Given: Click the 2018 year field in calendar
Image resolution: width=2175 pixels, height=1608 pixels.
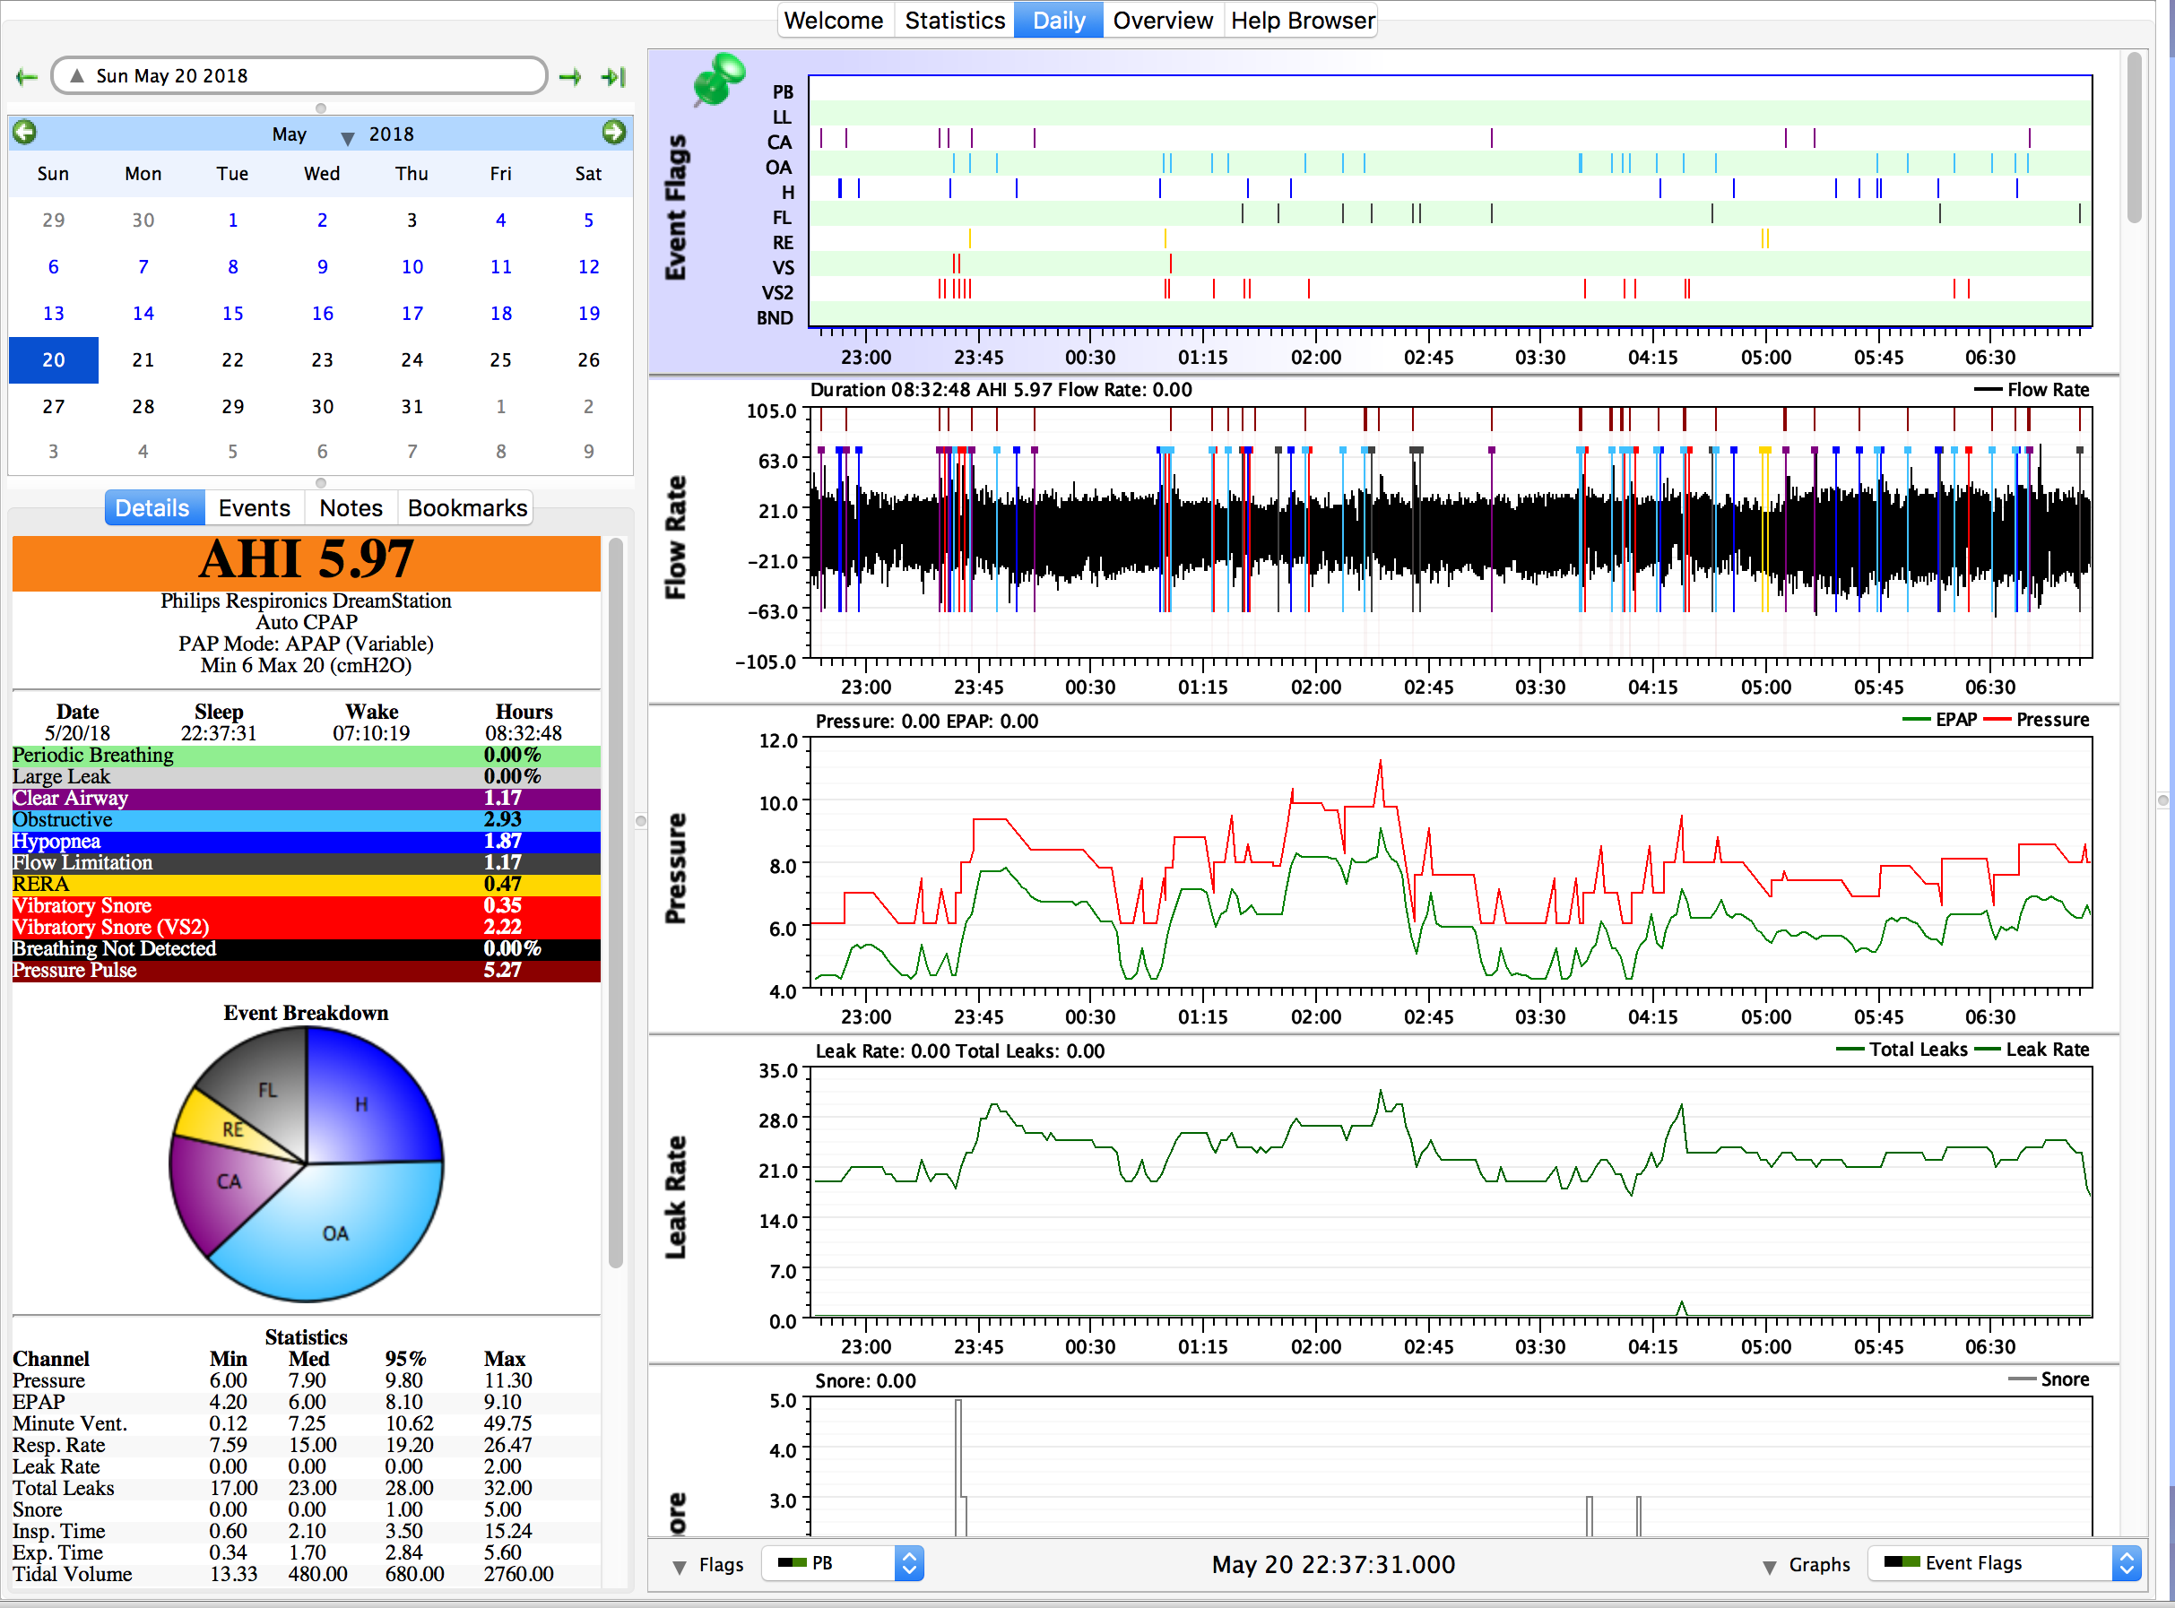Looking at the screenshot, I should [x=390, y=134].
